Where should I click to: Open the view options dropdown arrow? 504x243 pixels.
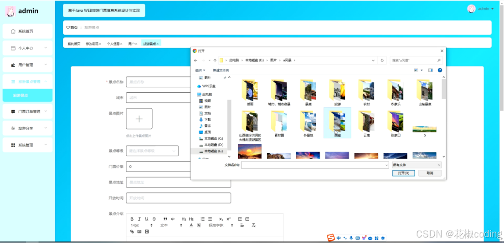422,70
